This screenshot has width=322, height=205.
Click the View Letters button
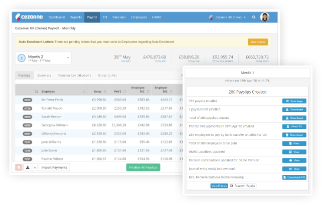(x=258, y=42)
